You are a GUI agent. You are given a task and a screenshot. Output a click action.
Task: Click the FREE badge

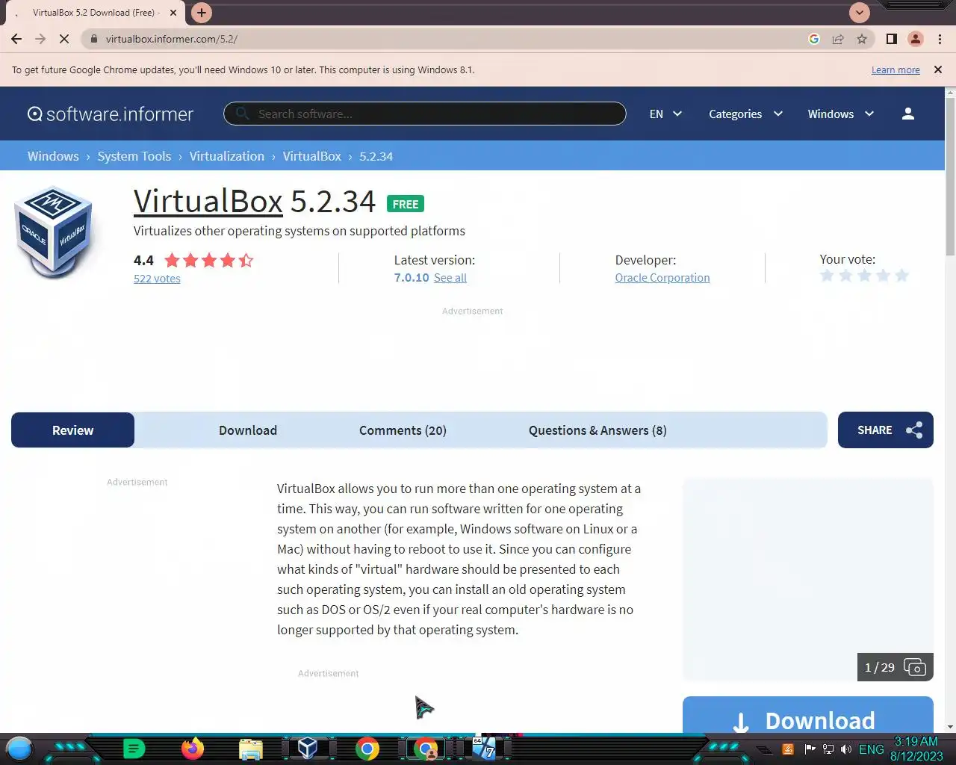(406, 204)
